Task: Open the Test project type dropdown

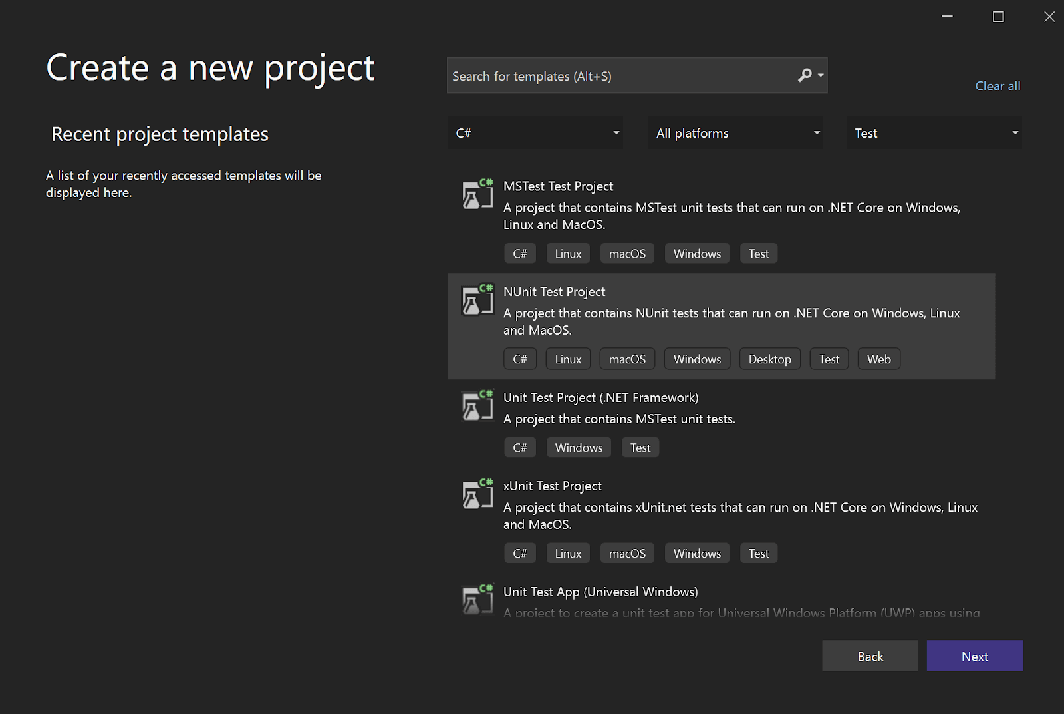Action: pos(933,133)
